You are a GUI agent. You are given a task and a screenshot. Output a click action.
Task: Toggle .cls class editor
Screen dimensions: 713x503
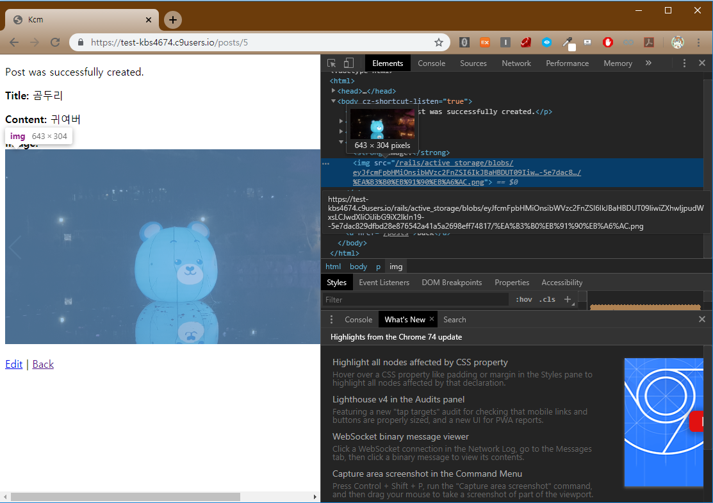coord(547,299)
